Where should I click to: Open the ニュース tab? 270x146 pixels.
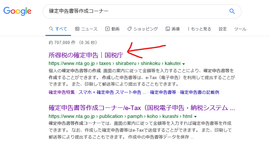pyautogui.click(x=86, y=29)
